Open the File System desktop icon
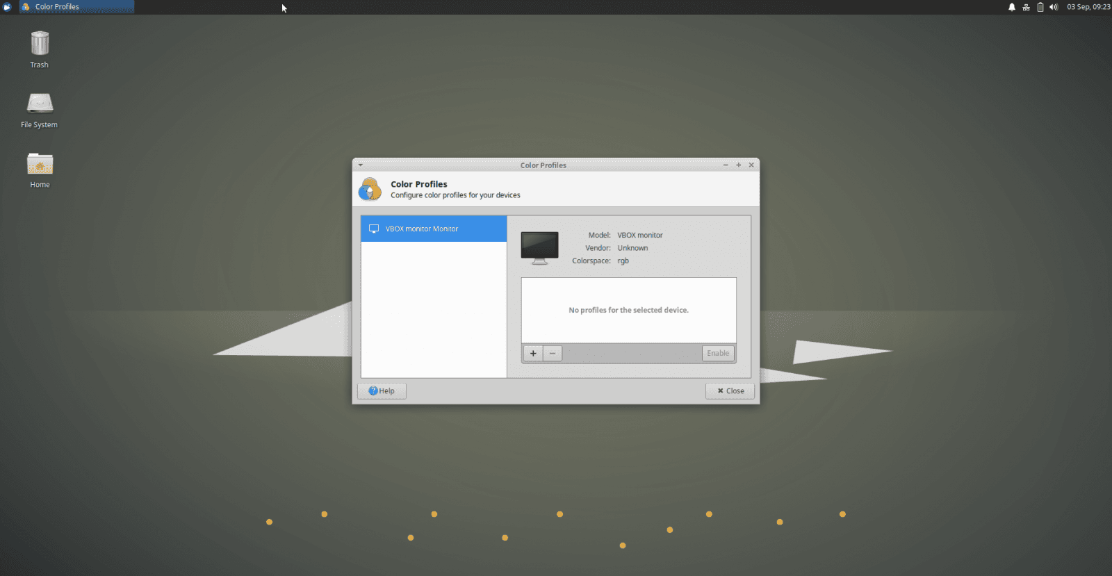 click(40, 110)
